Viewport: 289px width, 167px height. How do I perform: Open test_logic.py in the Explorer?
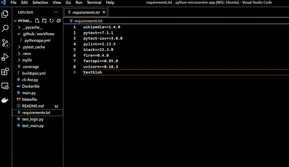click(x=37, y=119)
